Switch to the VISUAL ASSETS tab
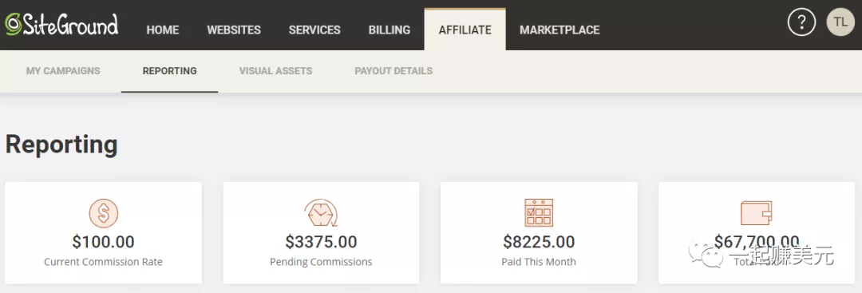Image resolution: width=862 pixels, height=293 pixels. 276,71
